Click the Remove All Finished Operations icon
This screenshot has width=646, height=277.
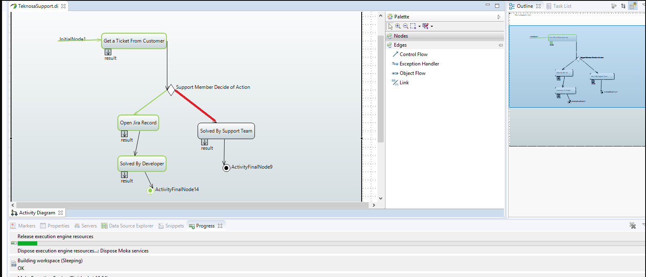tap(632, 226)
